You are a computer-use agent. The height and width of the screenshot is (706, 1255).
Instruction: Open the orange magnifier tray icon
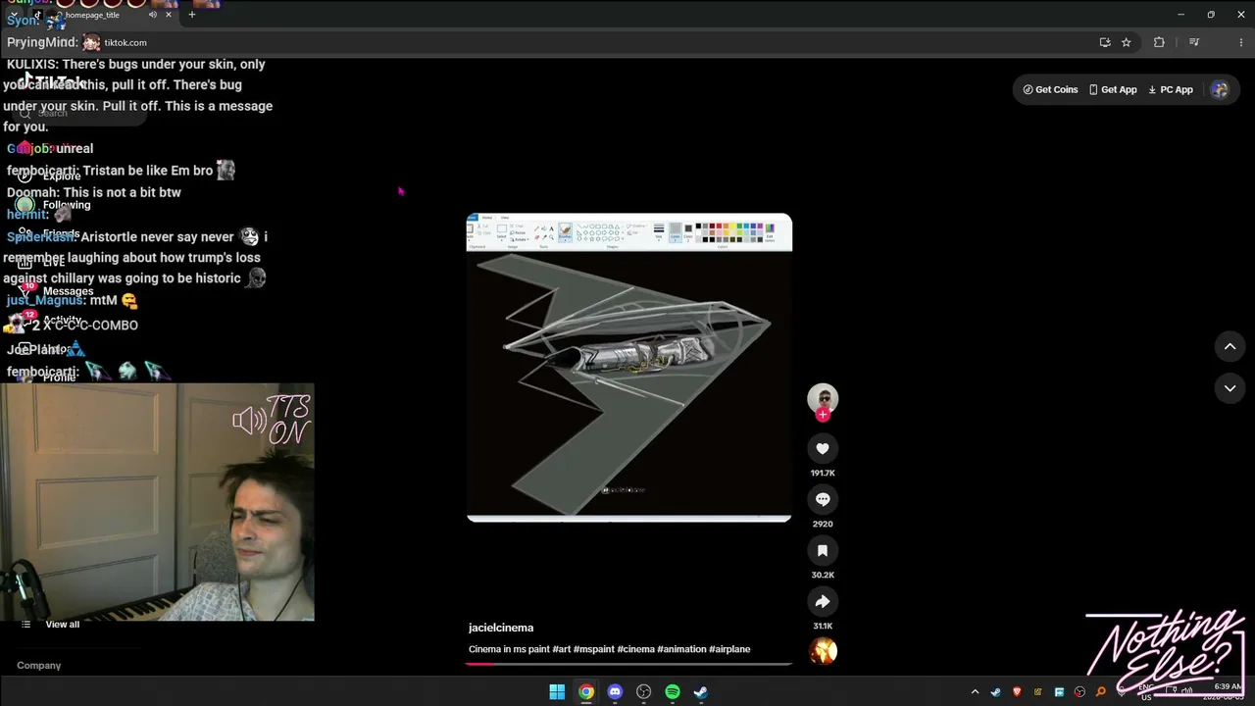[x=1101, y=692]
